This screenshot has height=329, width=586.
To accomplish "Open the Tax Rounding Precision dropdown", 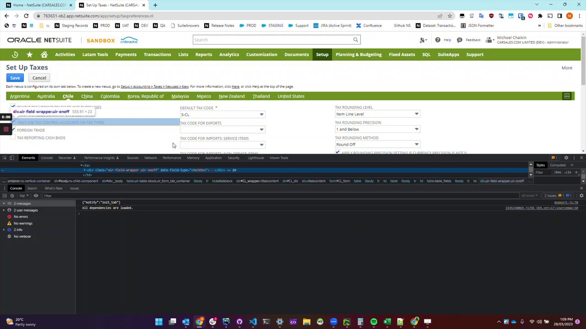I will pos(417,129).
